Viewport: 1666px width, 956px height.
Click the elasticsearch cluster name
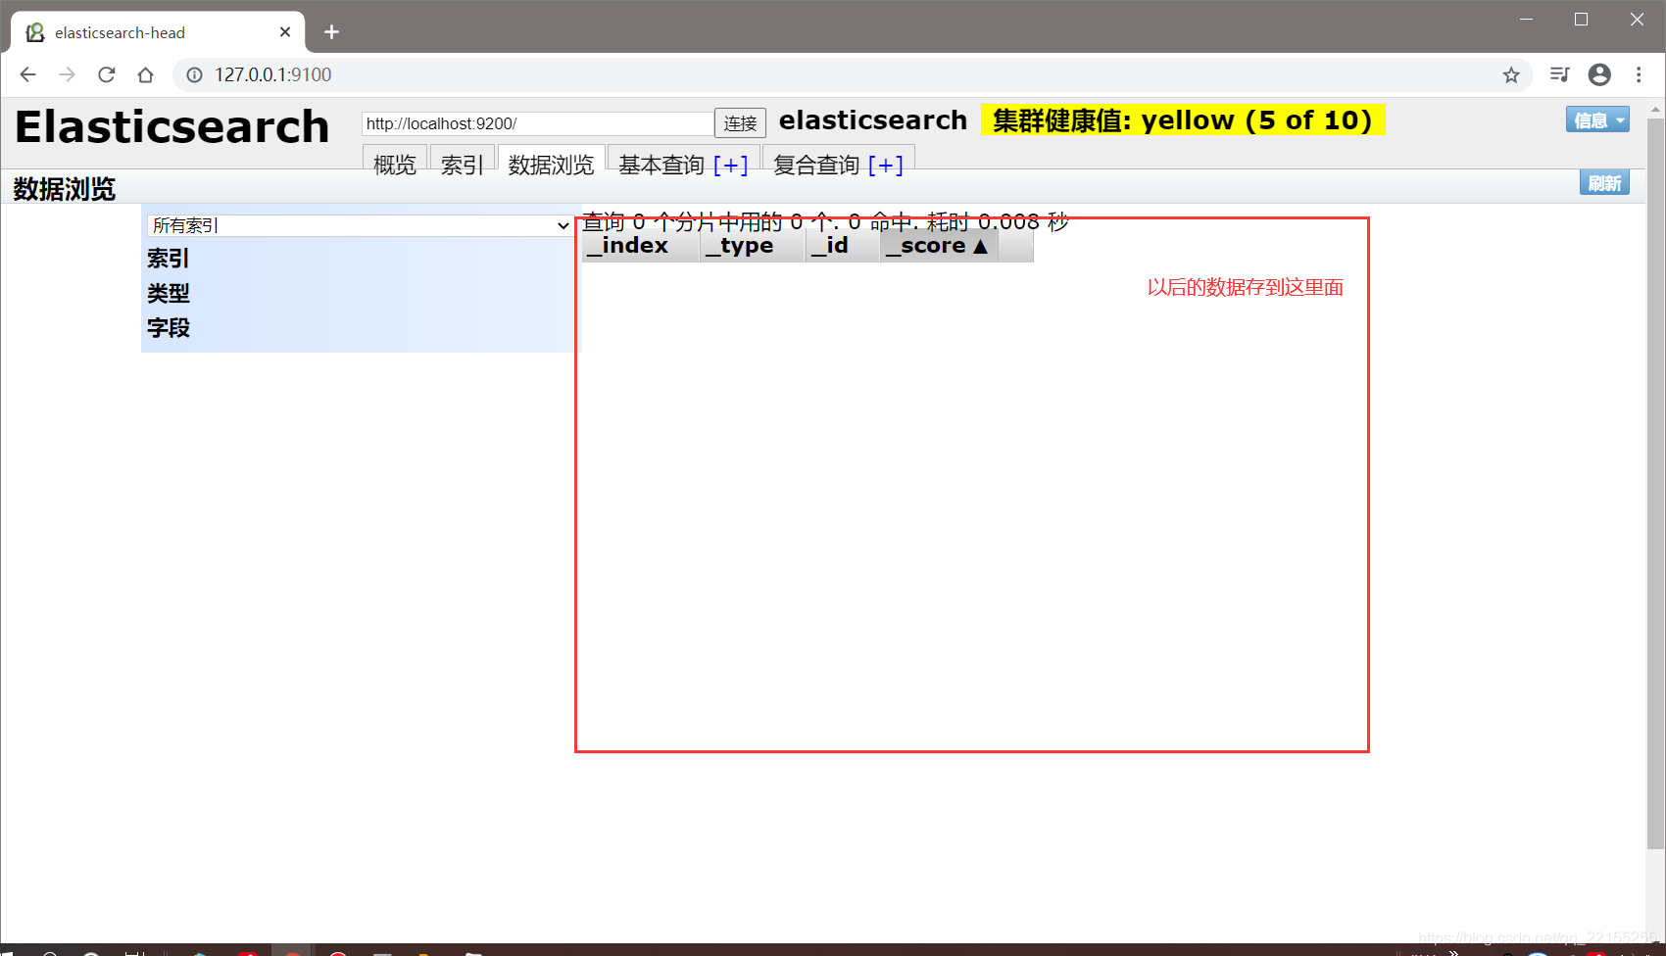coord(873,119)
